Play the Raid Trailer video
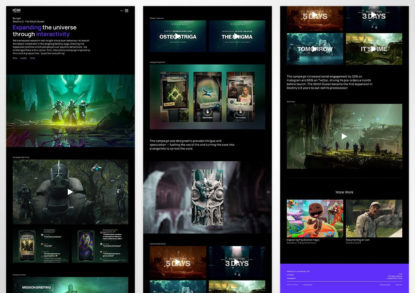415x293 pixels. click(x=345, y=136)
